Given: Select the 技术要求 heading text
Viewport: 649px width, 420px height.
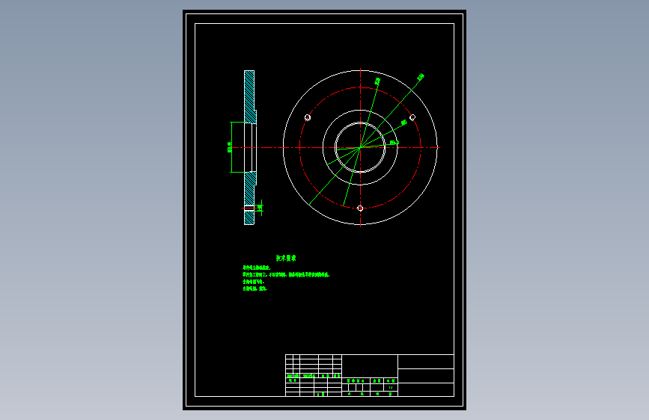Looking at the screenshot, I should [x=286, y=259].
